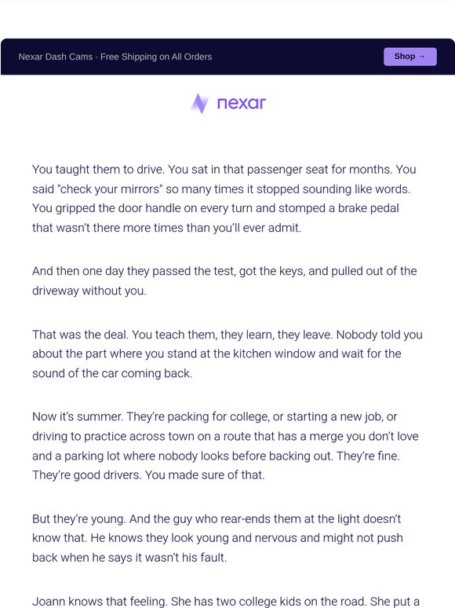Click the 'And then one day' paragraph

click(x=224, y=280)
